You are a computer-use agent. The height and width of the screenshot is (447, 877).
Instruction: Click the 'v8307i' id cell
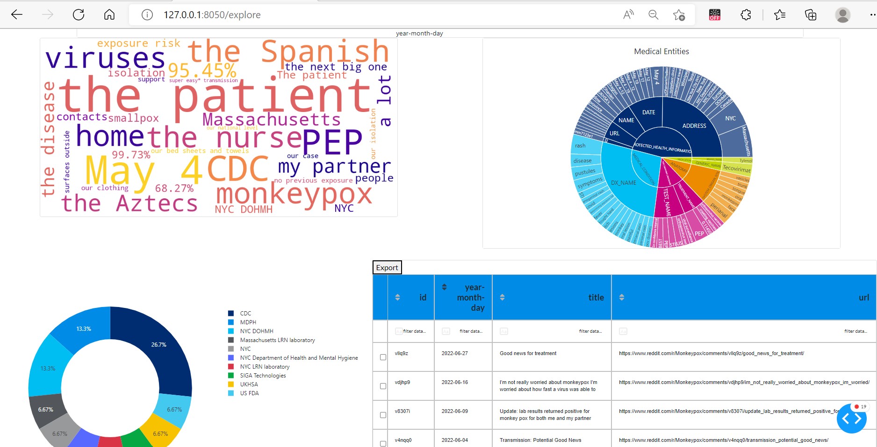pos(411,415)
